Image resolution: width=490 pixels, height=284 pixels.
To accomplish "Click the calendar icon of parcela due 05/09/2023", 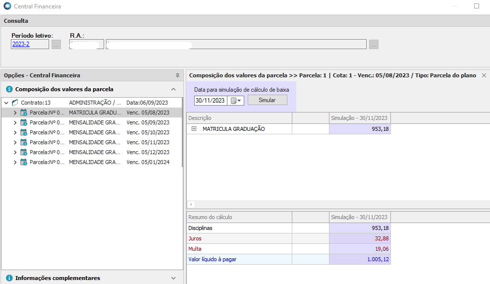I will coord(23,122).
